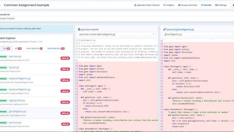Click the Website tag on layout.py row
234x132 pixels.
(x=3, y=67)
